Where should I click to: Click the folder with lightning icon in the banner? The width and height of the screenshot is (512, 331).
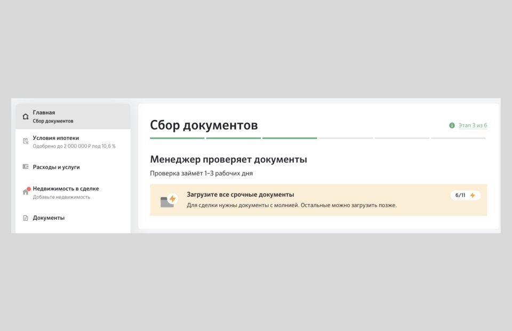coord(169,200)
